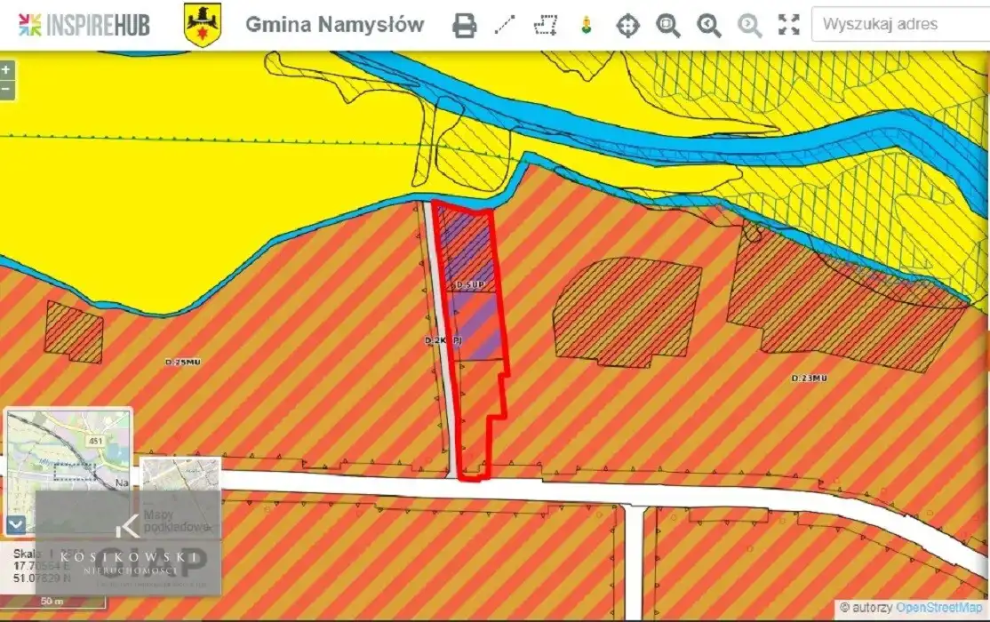Click the street view pegman icon
990x622 pixels.
pos(586,25)
